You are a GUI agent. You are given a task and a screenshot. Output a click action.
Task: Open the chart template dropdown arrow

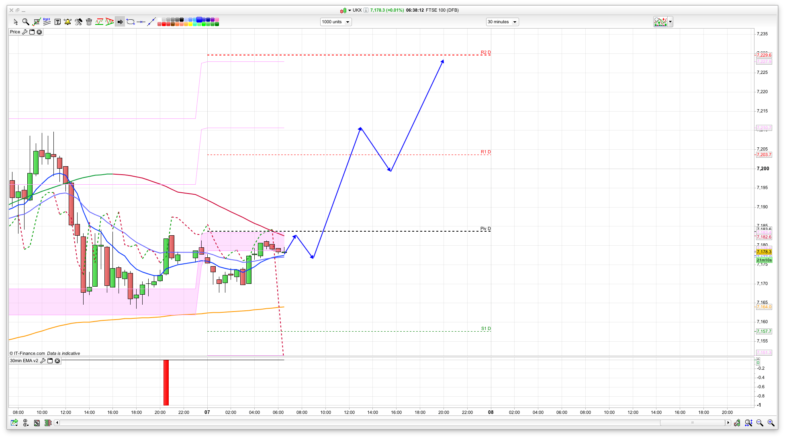click(670, 22)
